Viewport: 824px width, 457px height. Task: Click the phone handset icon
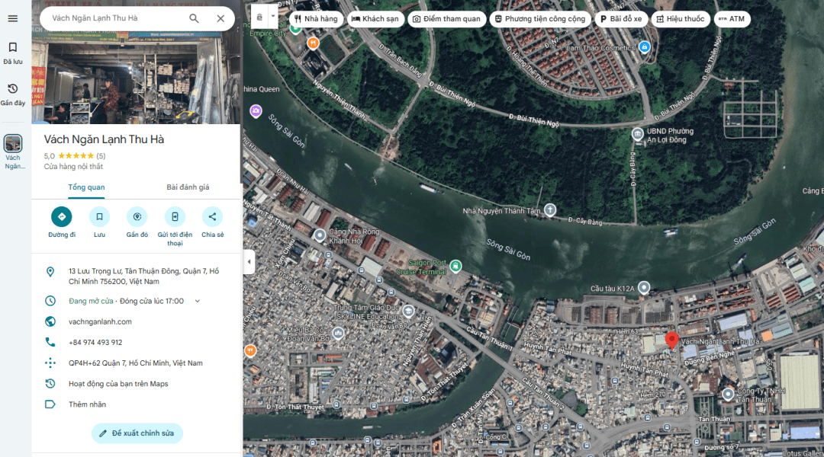coord(50,342)
